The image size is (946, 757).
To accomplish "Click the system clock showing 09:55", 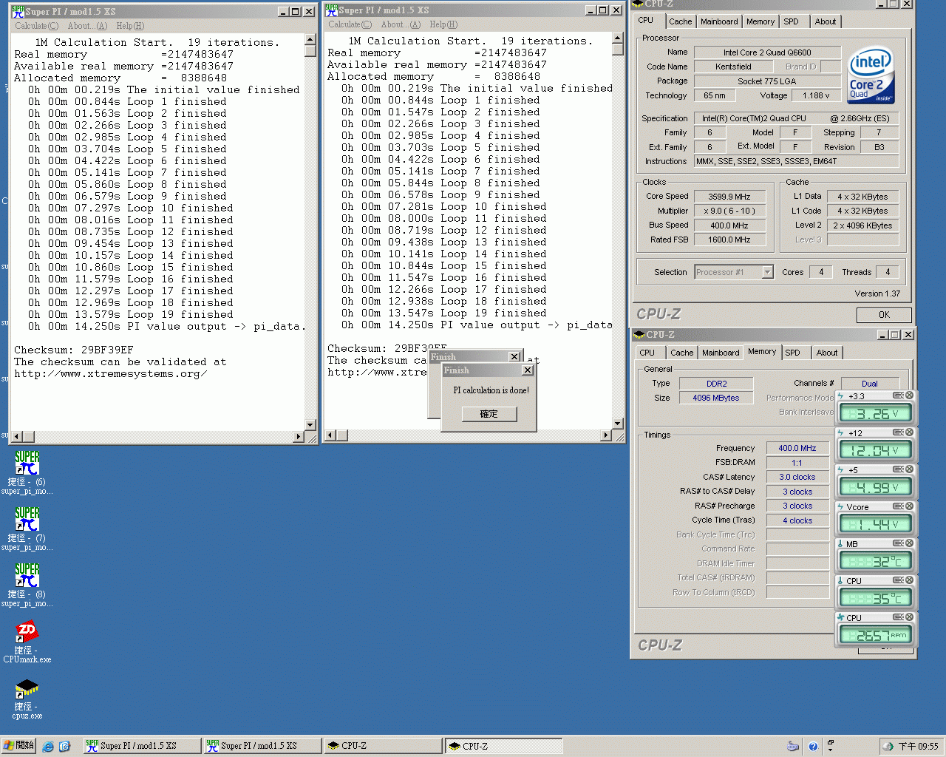I will pos(918,747).
